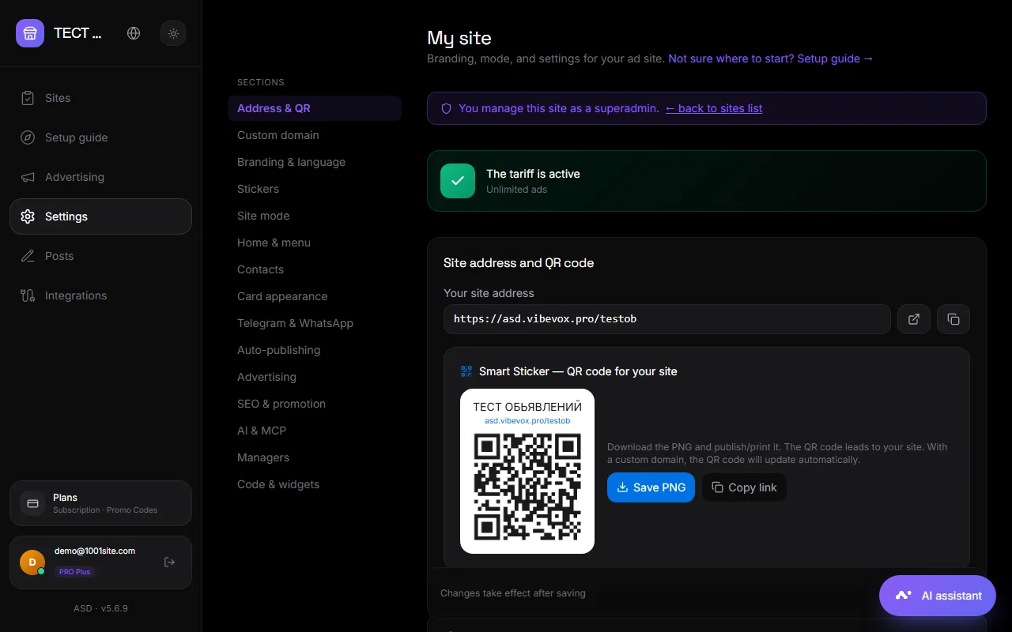This screenshot has width=1012, height=632.
Task: Click the superadmin shield icon
Action: 446,108
